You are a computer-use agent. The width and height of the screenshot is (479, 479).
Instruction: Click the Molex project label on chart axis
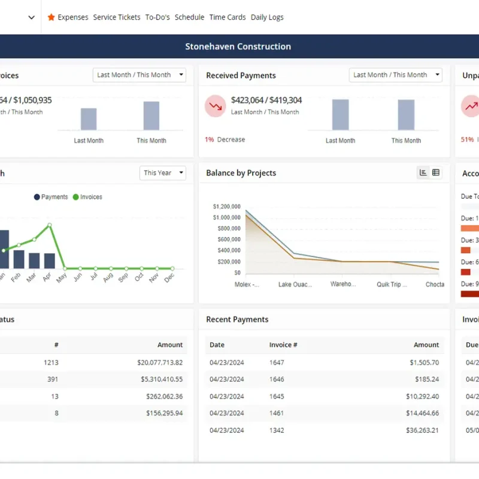[247, 284]
